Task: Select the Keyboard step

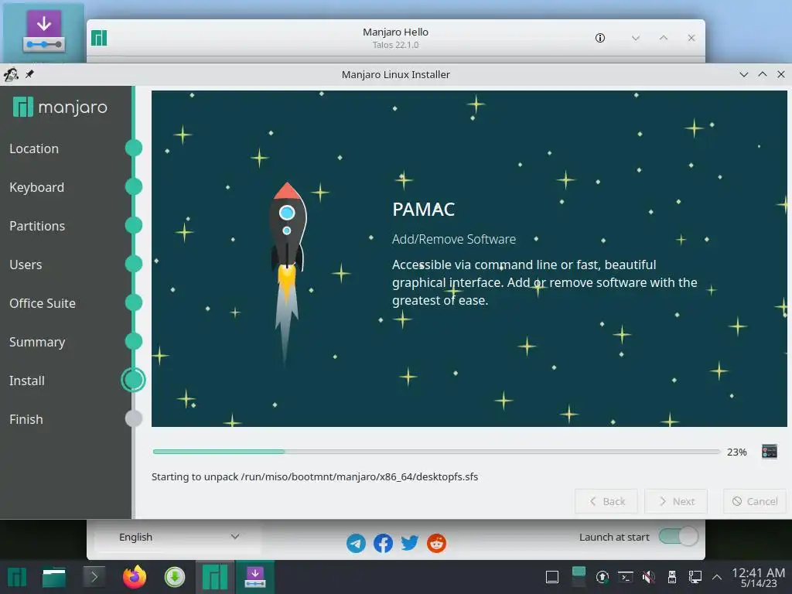Action: tap(37, 187)
